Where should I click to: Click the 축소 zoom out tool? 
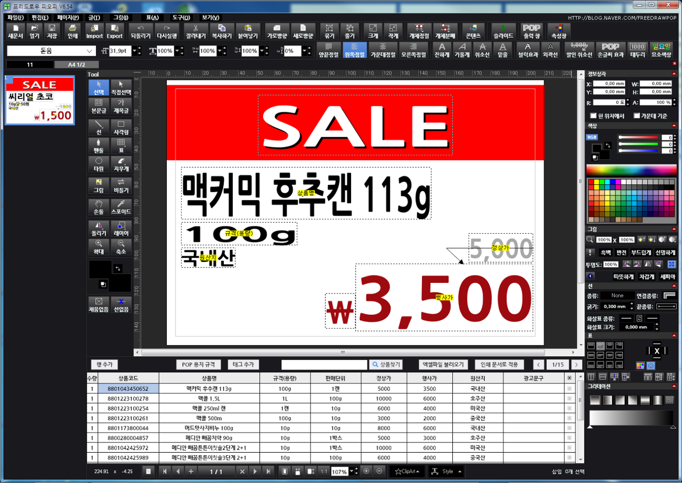tap(121, 247)
